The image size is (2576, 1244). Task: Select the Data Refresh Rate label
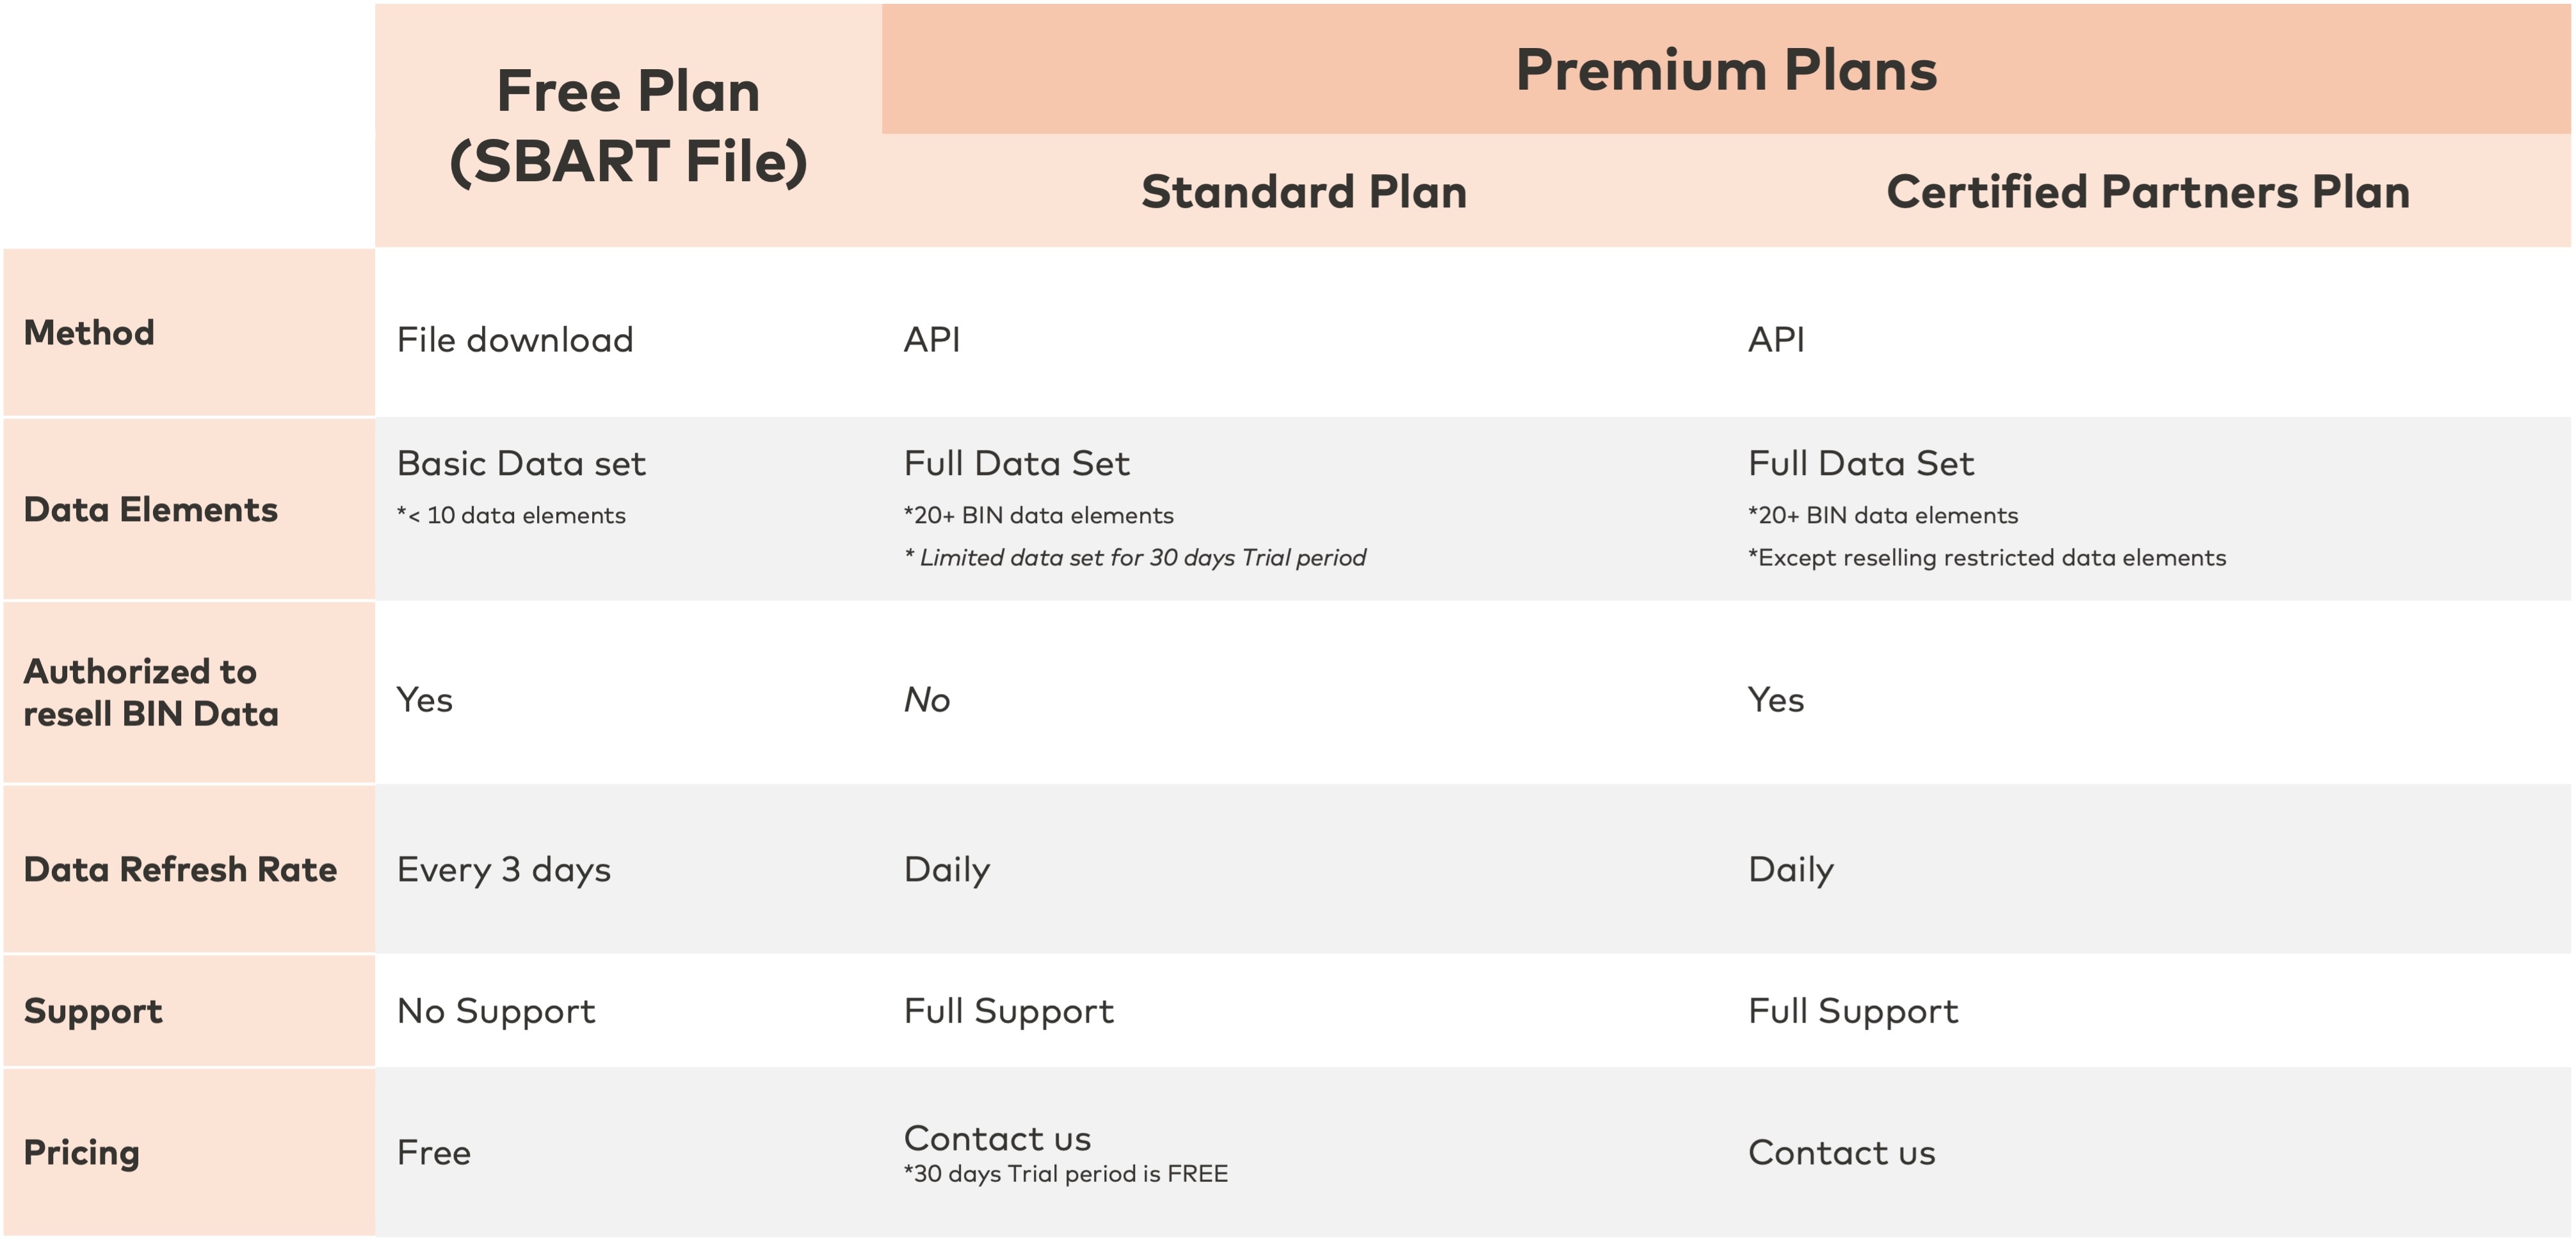coord(180,870)
